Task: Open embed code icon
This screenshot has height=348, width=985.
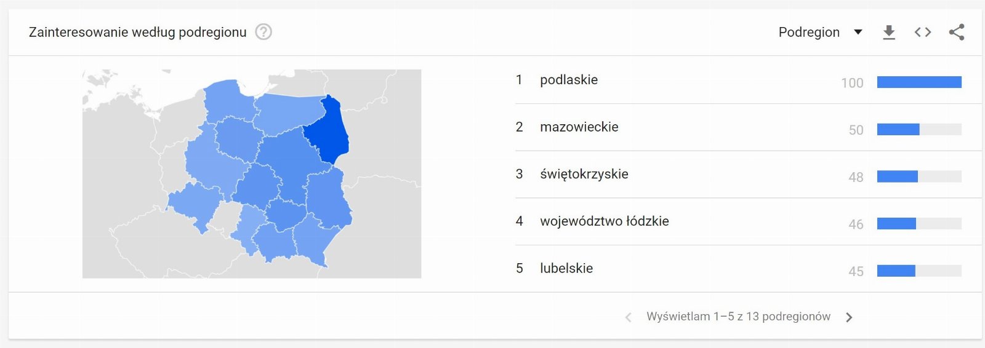Action: 923,32
